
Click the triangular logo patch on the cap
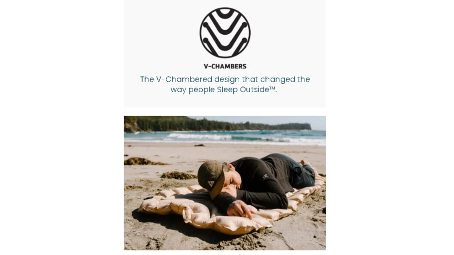211,184
